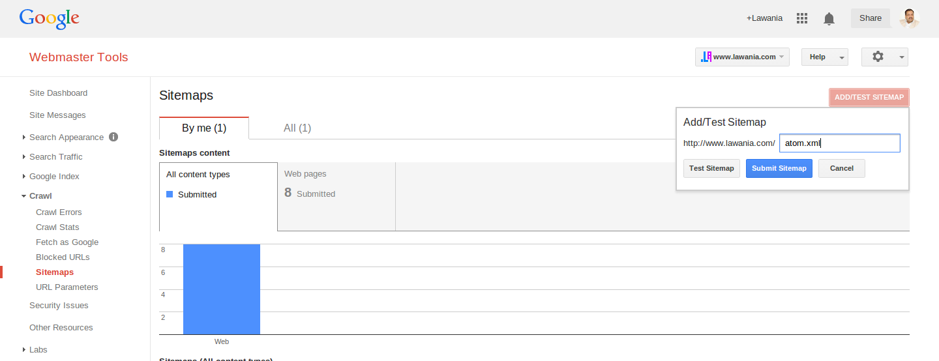Image resolution: width=939 pixels, height=361 pixels.
Task: Expand the Labs section
Action: (x=35, y=349)
